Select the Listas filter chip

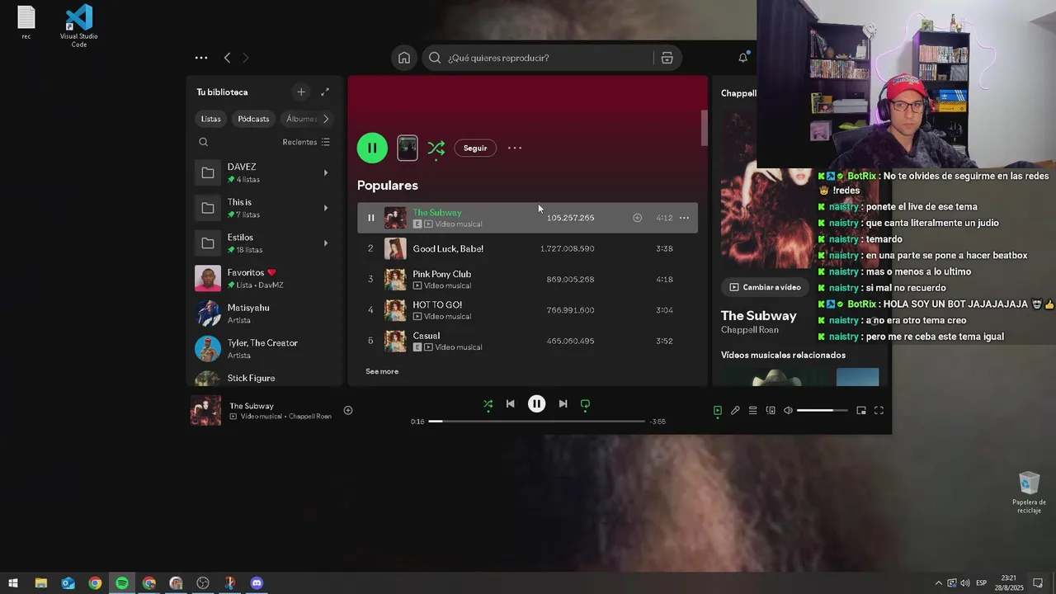click(x=211, y=119)
